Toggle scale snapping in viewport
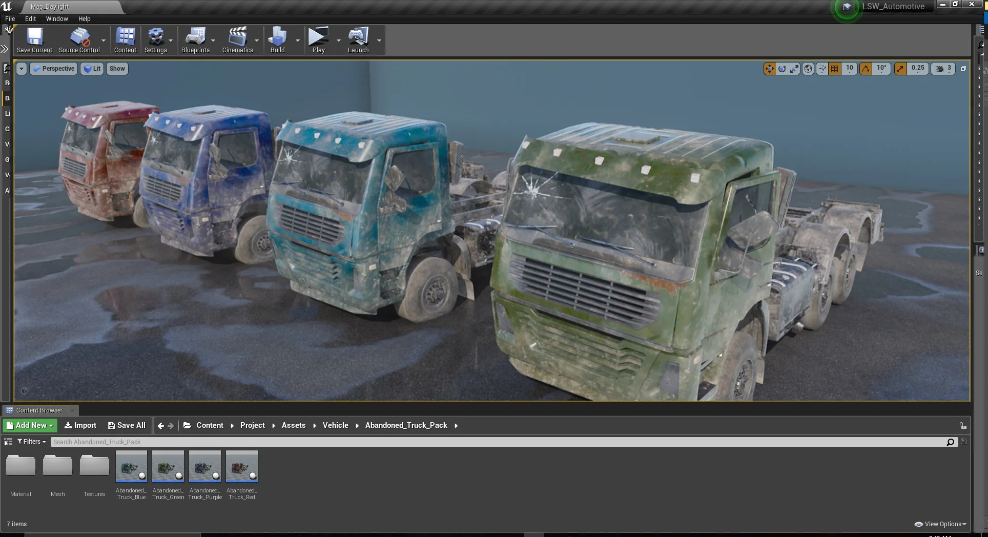The height and width of the screenshot is (537, 988). (901, 69)
